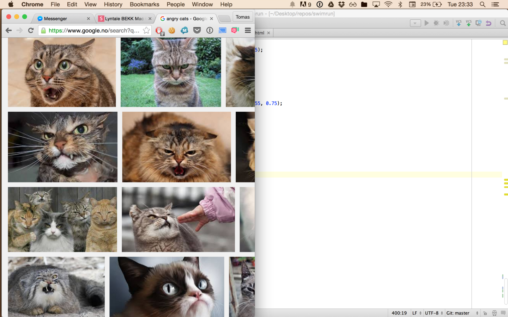Open the run configuration dropdown in IDE
508x317 pixels.
(415, 23)
